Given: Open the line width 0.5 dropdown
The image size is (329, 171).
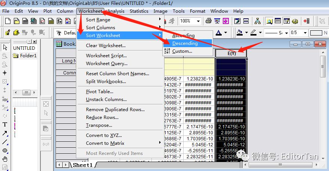Looking at the screenshot, I should coord(305,33).
